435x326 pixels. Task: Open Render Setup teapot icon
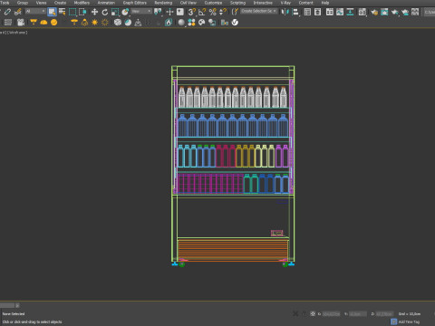point(374,12)
